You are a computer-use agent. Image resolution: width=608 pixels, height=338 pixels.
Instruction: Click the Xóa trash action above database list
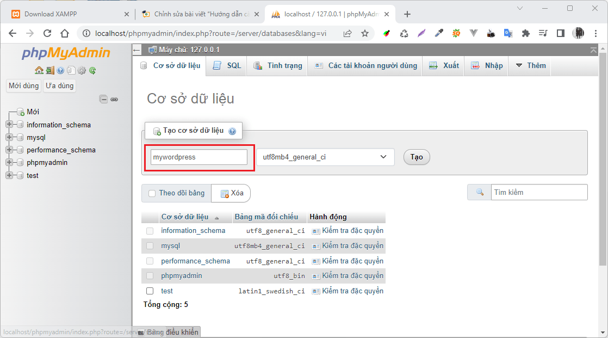click(x=231, y=193)
